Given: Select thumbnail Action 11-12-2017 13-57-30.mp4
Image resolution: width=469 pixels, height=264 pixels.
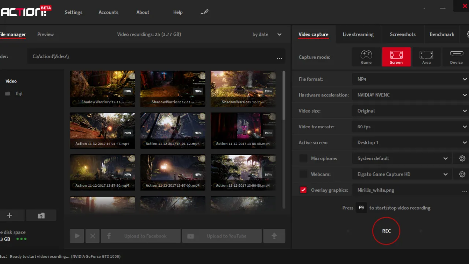Looking at the screenshot, I should click(x=103, y=172).
